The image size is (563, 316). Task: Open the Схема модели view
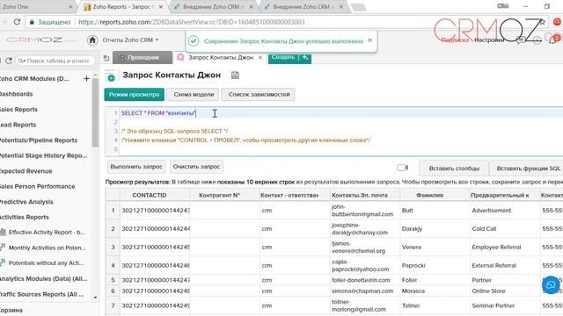coord(194,95)
